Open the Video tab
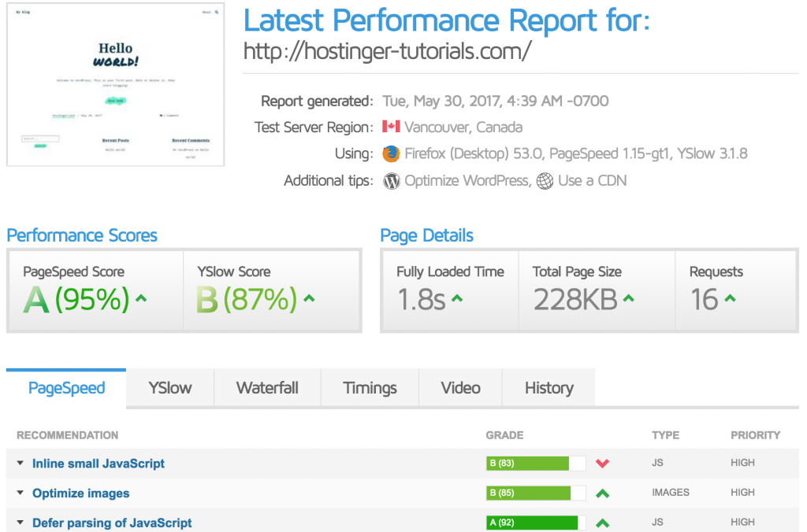807x532 pixels. click(x=460, y=388)
